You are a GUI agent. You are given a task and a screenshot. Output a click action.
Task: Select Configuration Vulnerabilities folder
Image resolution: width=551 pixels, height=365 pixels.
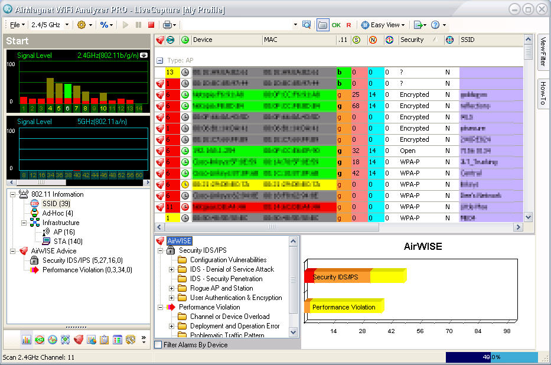click(x=229, y=260)
